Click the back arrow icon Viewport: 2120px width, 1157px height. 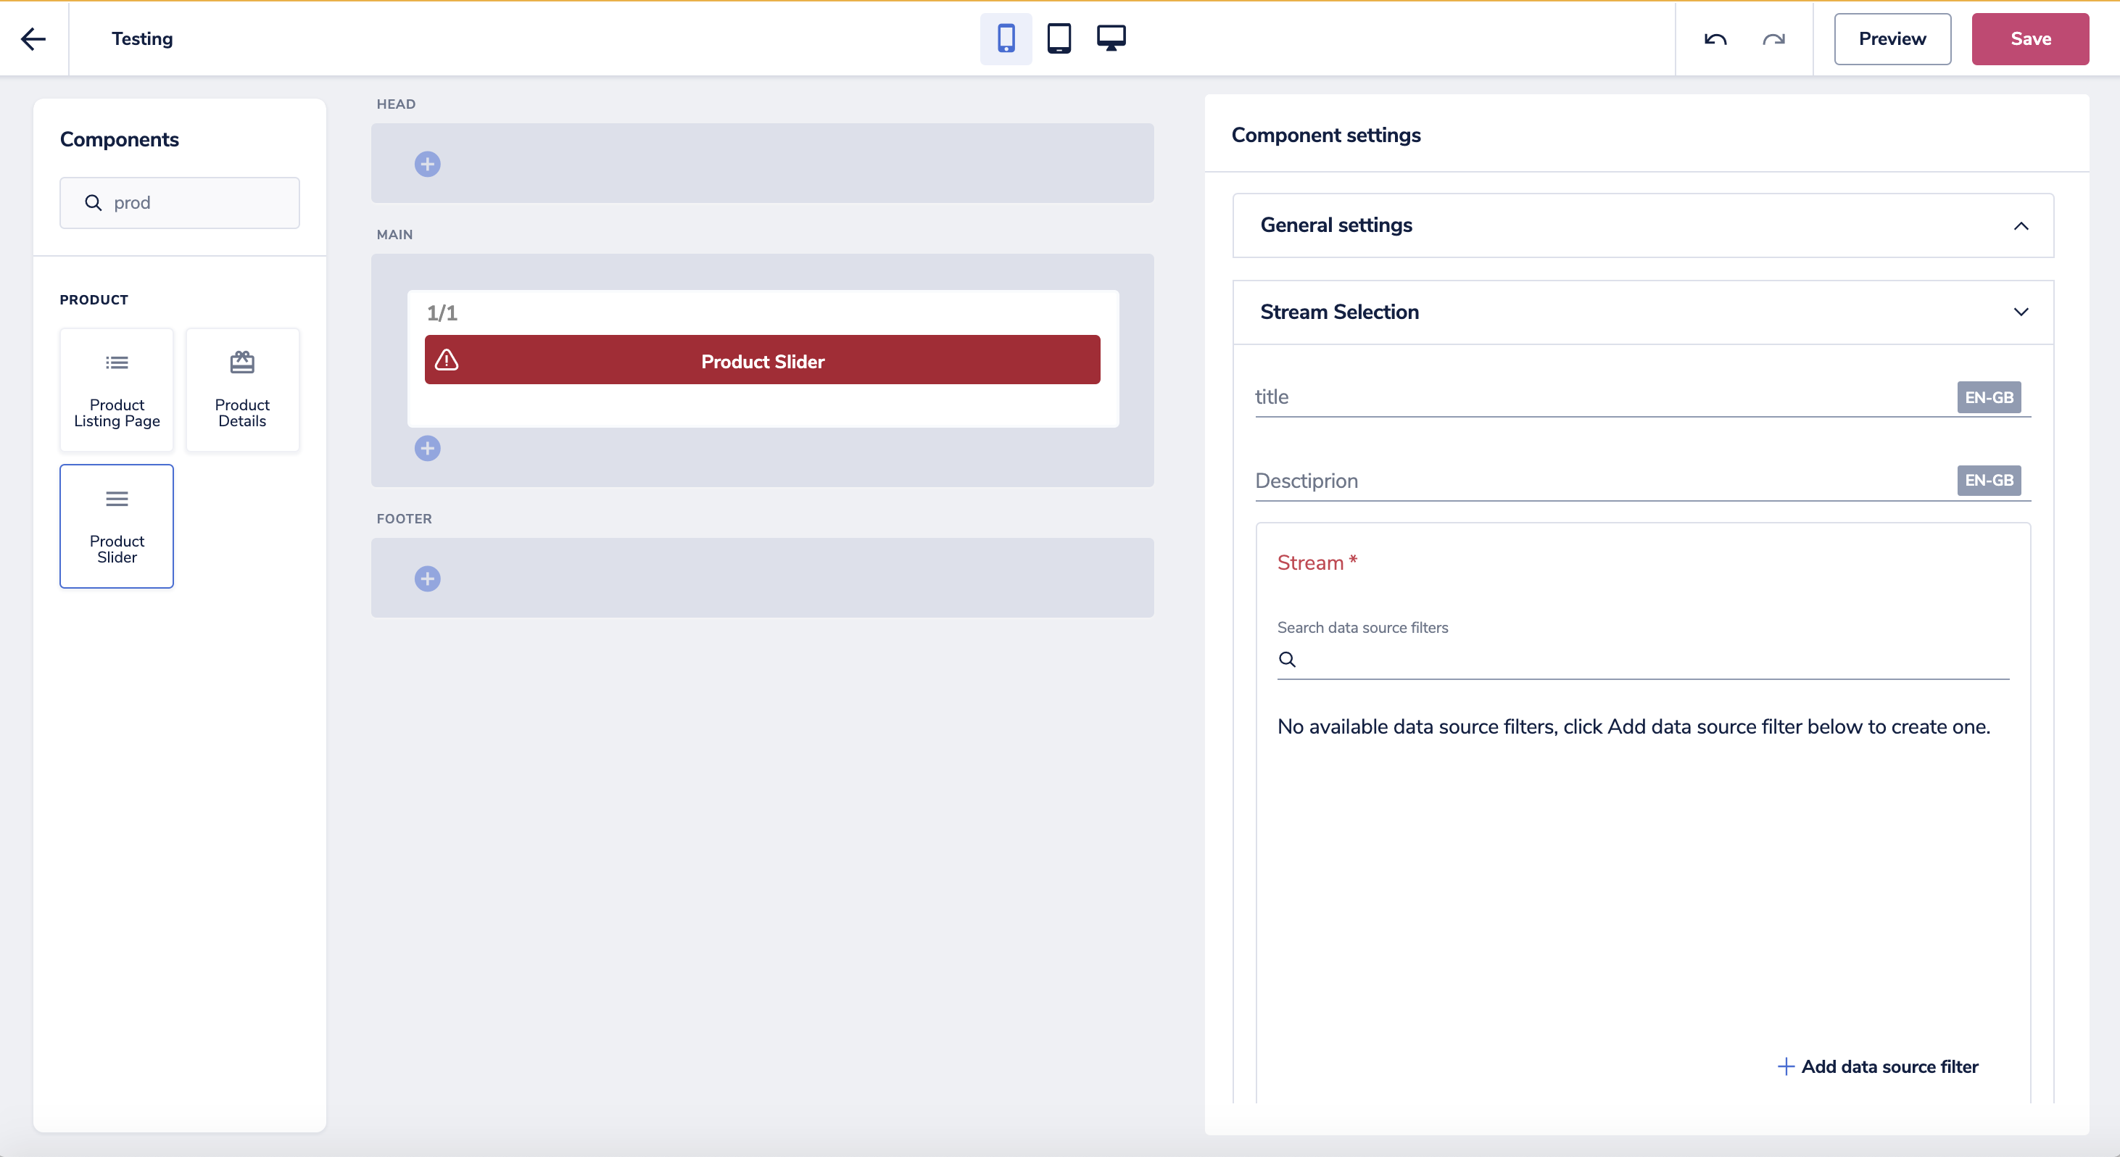33,38
